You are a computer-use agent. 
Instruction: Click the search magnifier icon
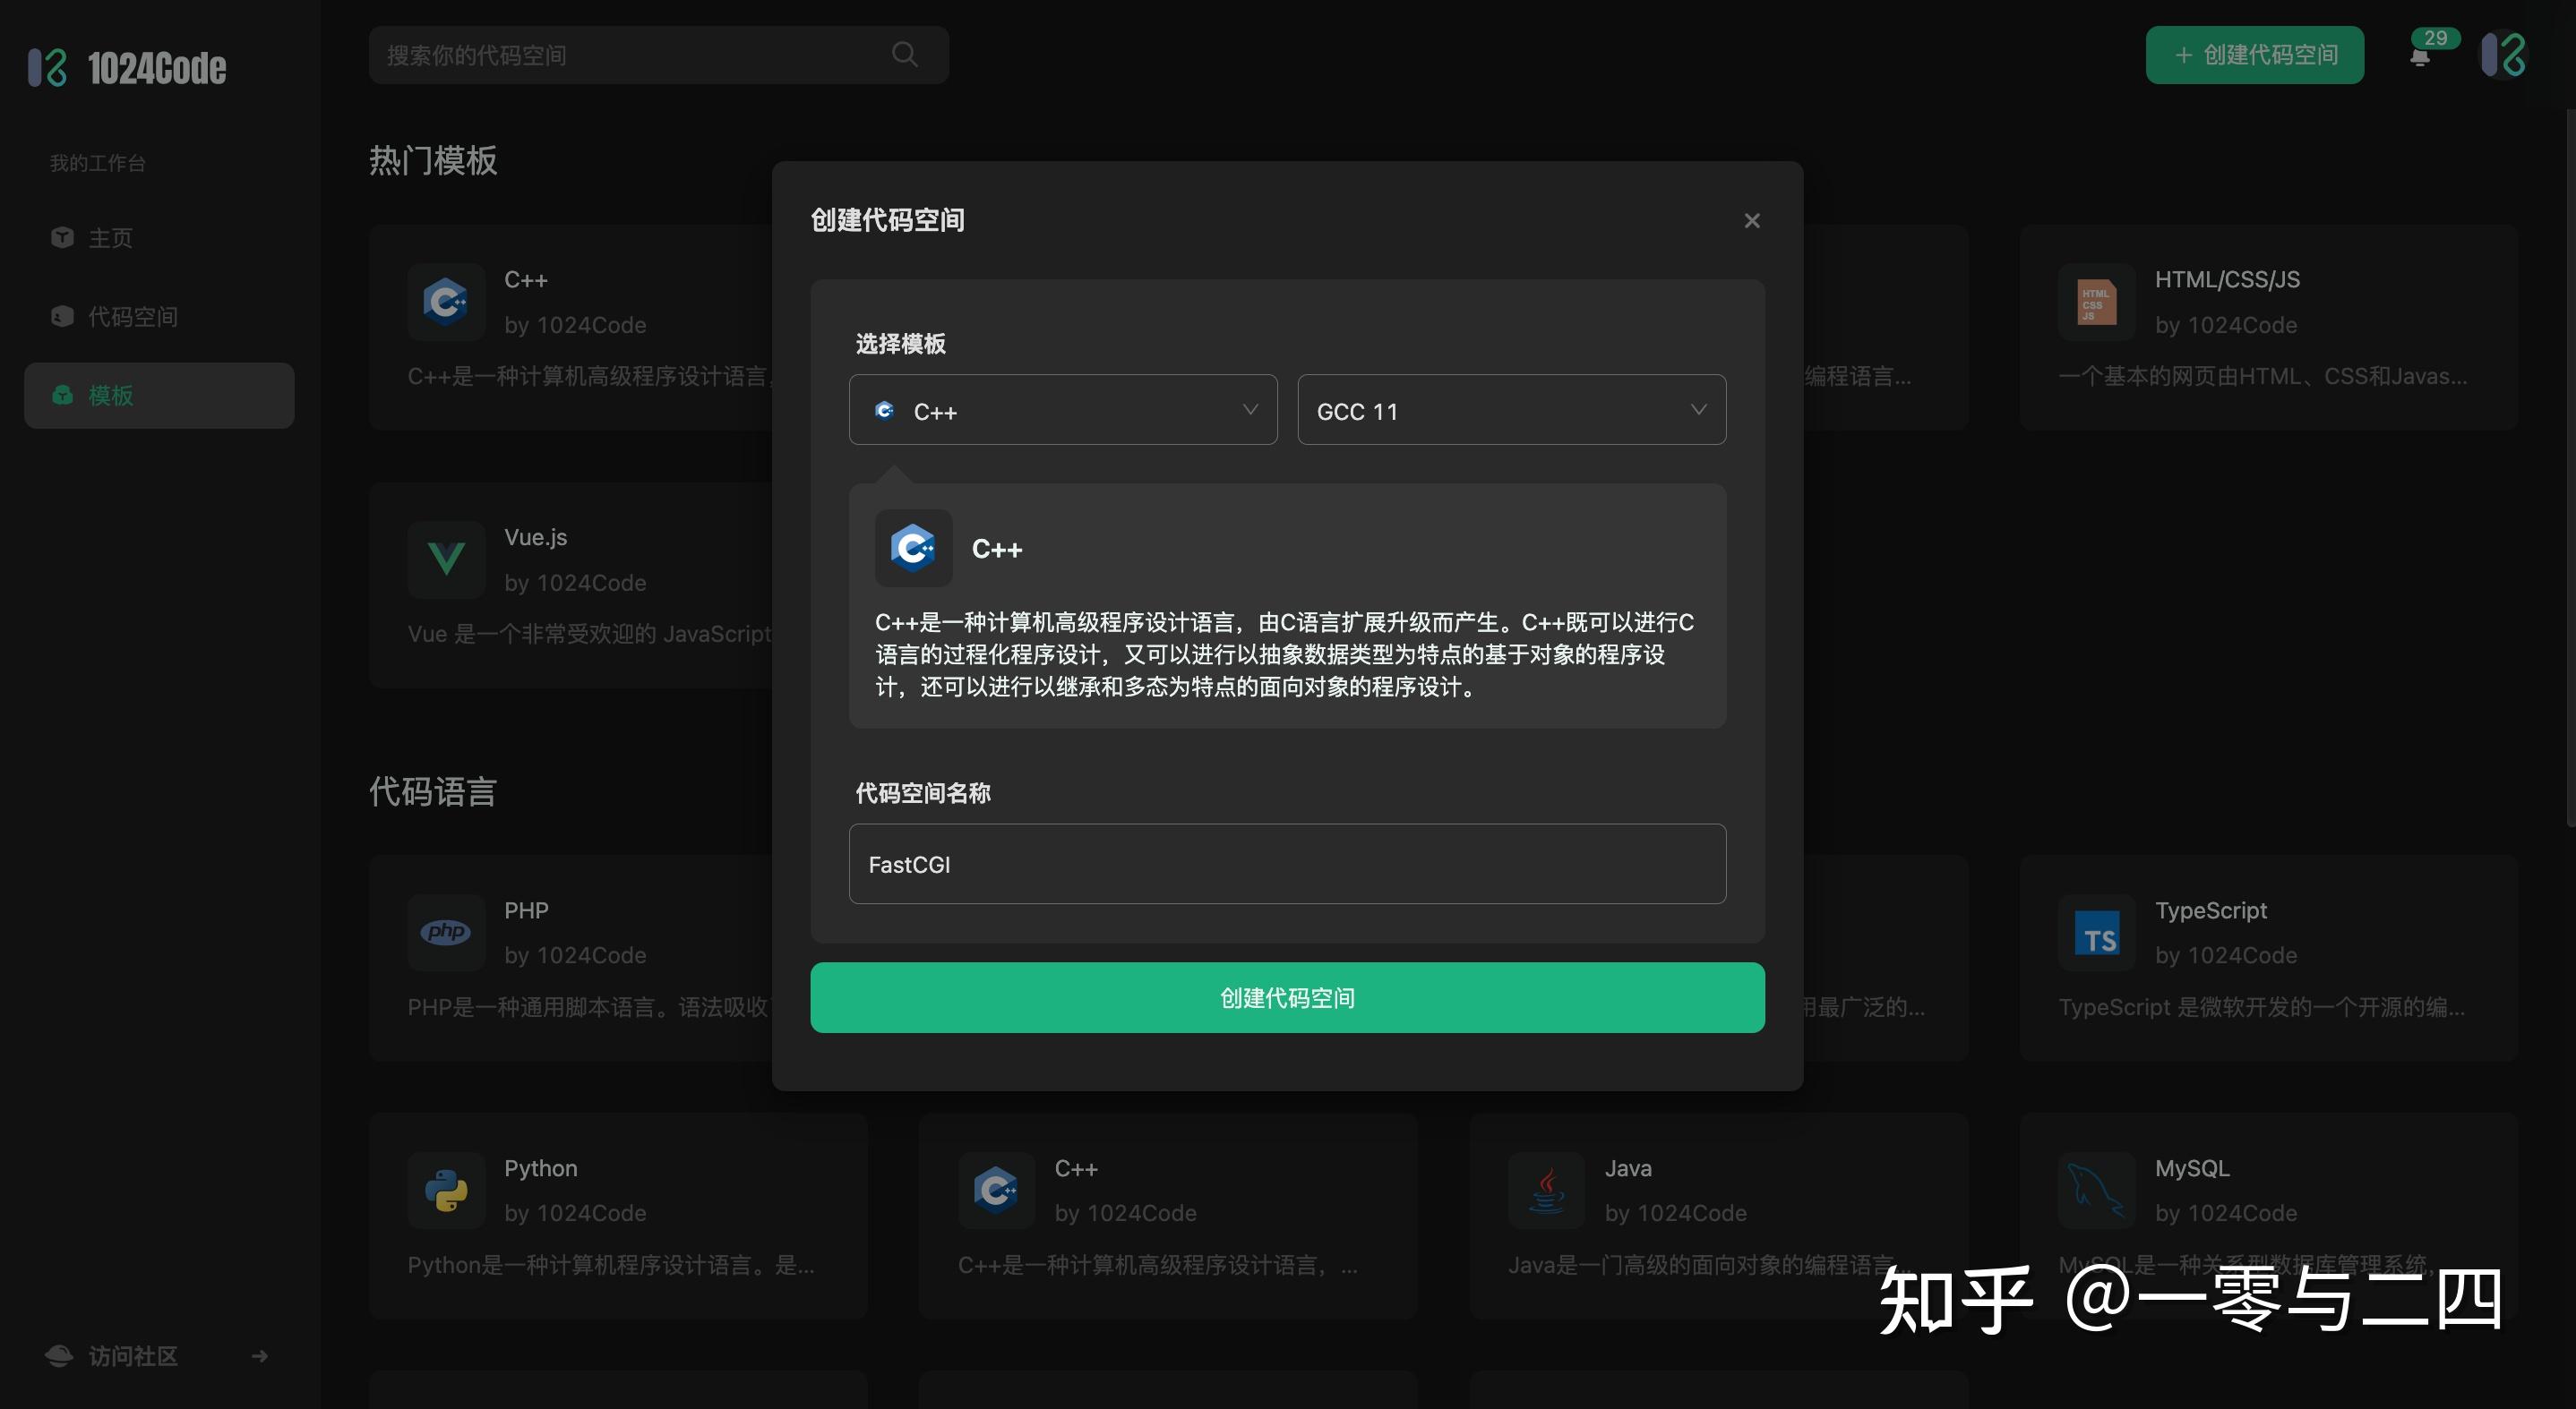click(x=904, y=54)
